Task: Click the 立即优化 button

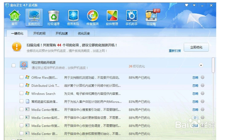Action: [x=196, y=47]
